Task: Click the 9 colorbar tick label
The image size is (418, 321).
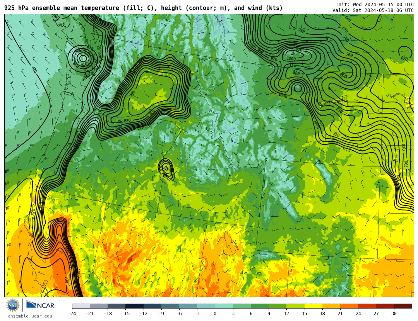Action: point(269,314)
